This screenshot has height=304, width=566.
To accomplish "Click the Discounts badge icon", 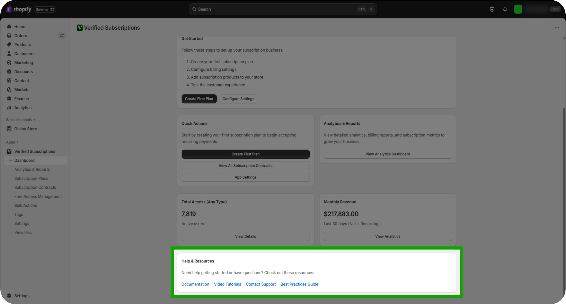I will point(9,72).
